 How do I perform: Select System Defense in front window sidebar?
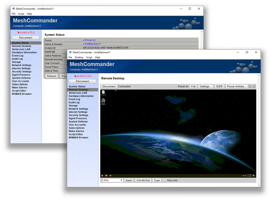click(78, 122)
